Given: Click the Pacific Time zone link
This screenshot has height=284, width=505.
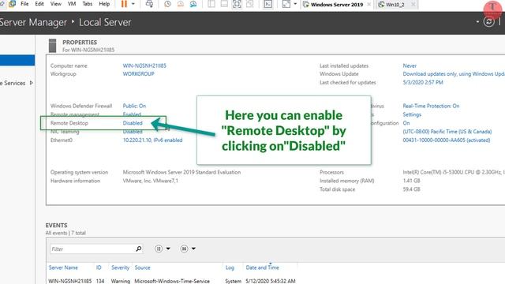Looking at the screenshot, I should 447,132.
